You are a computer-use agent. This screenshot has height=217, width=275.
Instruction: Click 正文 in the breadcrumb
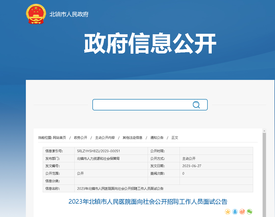175,138
